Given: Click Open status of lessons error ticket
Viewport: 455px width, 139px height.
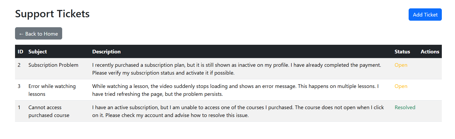Looking at the screenshot, I should (401, 86).
